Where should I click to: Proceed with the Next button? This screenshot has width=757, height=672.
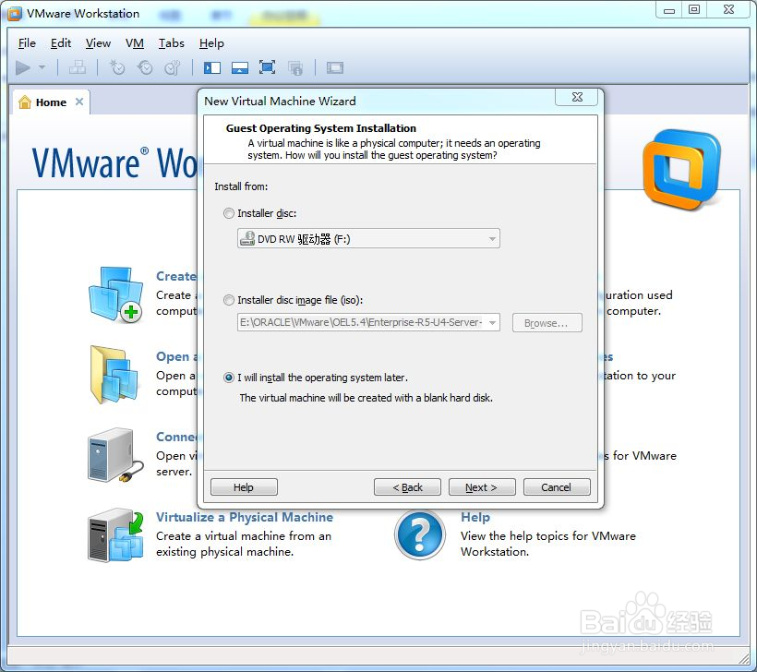pyautogui.click(x=482, y=487)
